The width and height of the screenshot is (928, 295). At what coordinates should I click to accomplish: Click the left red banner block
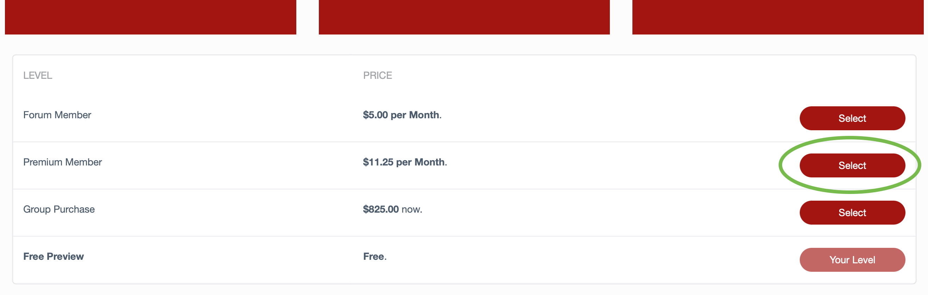[150, 17]
